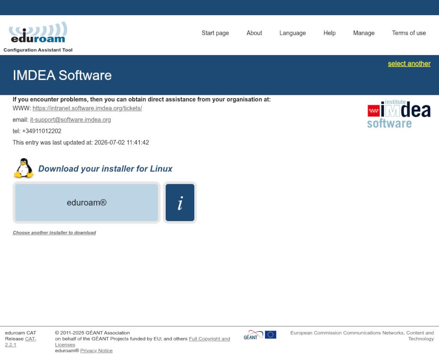Click the 'Download your installer for Linux' heading

pos(105,169)
